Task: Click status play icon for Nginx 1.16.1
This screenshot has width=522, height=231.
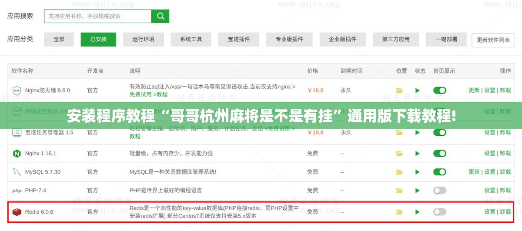Action: coord(418,154)
